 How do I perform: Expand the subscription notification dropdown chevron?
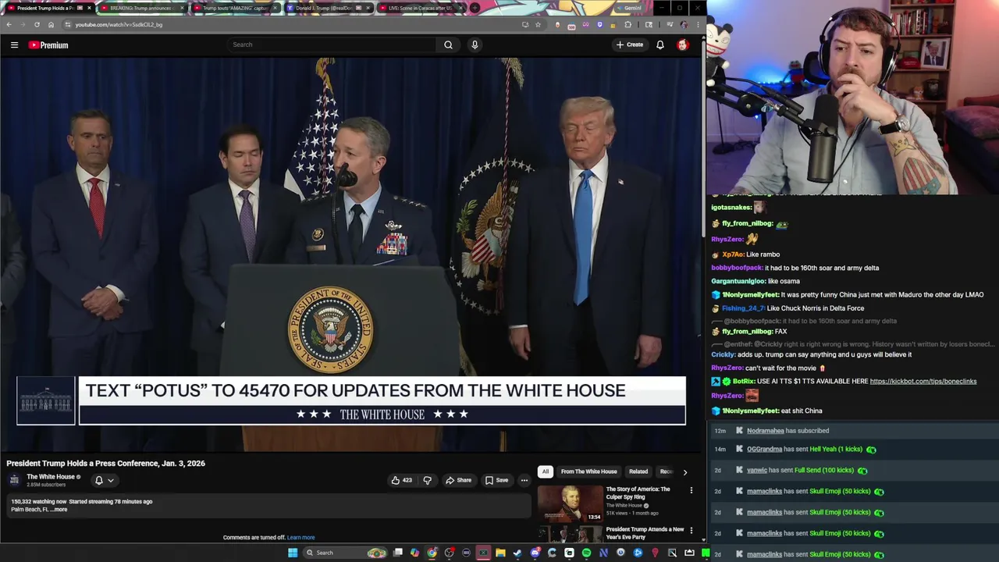tap(111, 480)
